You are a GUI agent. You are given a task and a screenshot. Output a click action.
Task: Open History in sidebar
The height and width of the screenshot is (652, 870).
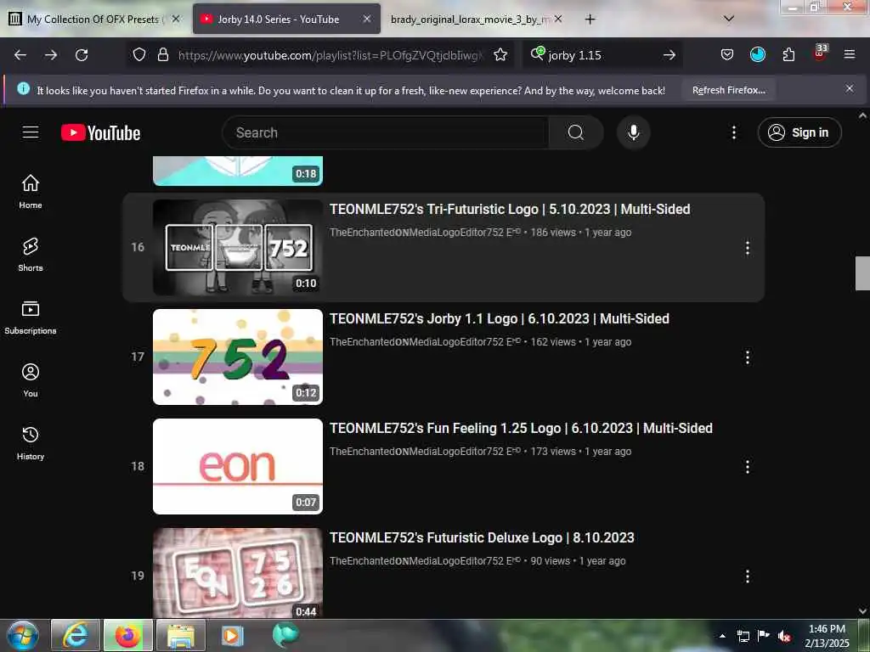point(31,443)
